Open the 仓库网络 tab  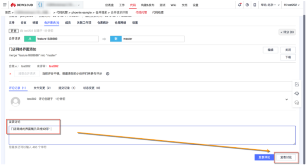tap(120, 23)
